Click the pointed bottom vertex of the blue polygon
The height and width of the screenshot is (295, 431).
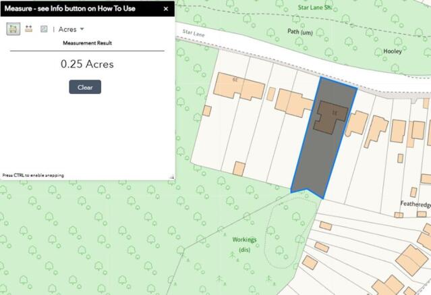click(x=323, y=198)
